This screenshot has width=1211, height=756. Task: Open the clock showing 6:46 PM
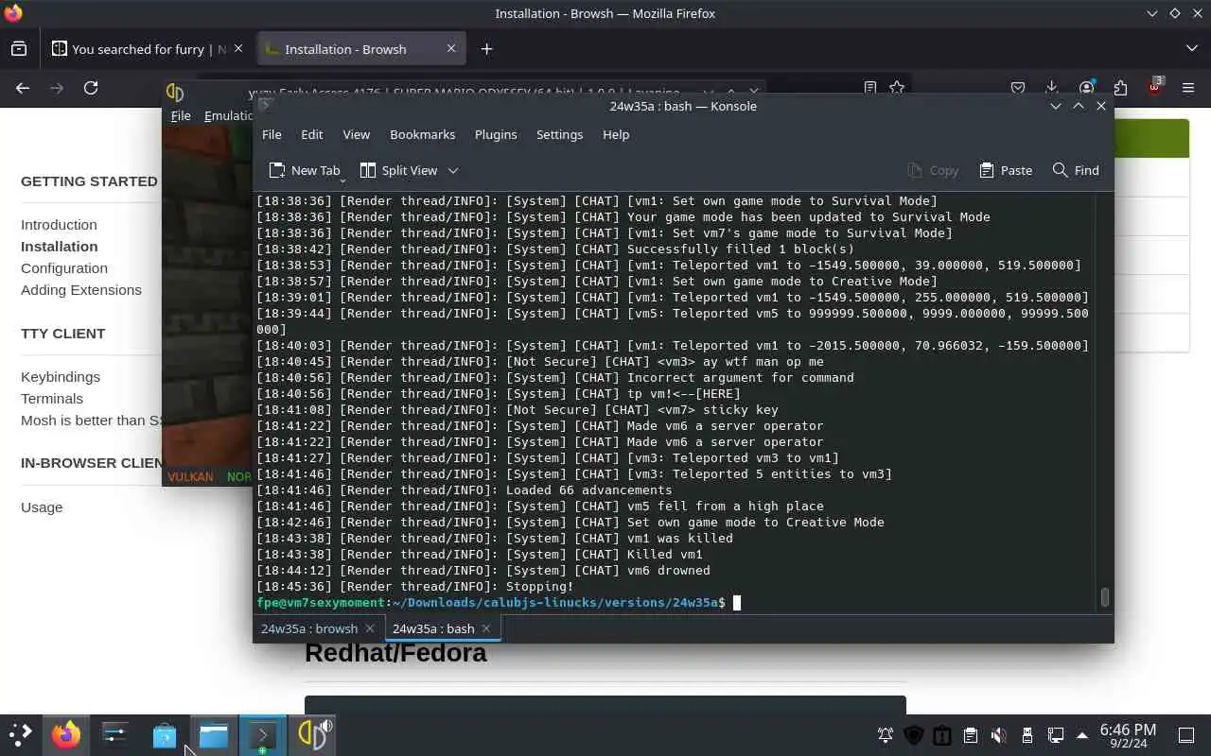point(1128,735)
